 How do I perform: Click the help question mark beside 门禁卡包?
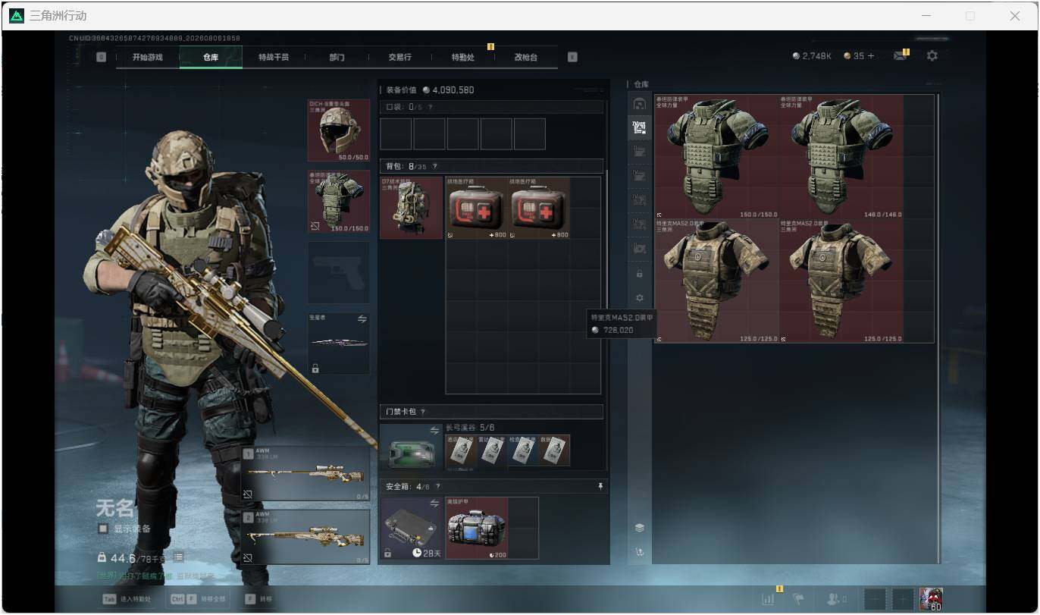(x=422, y=412)
